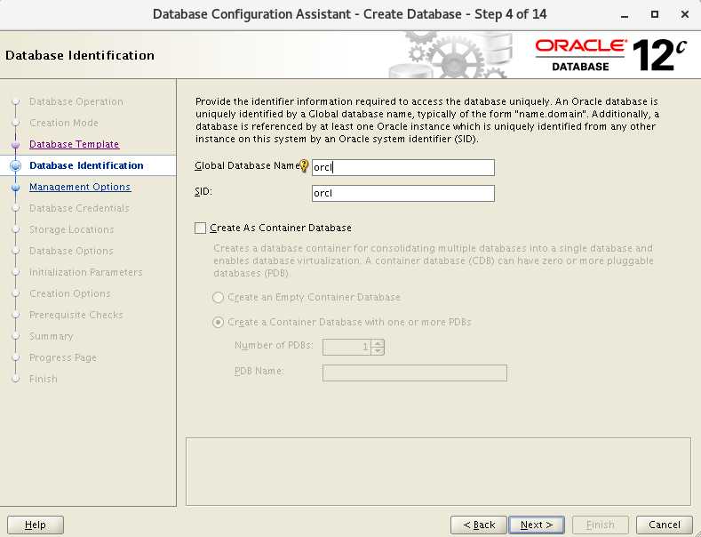Click the SID label text
This screenshot has width=701, height=537.
[x=203, y=192]
